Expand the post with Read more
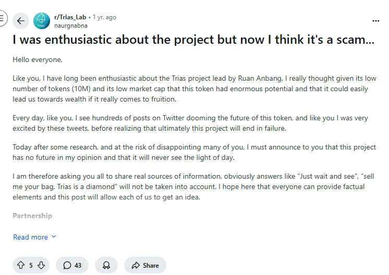 pos(31,237)
